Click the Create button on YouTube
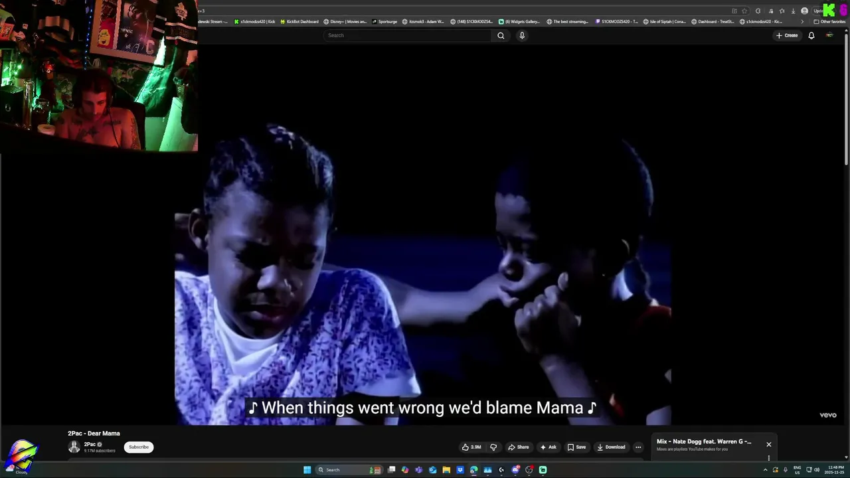Viewport: 850px width, 478px height. [x=787, y=35]
